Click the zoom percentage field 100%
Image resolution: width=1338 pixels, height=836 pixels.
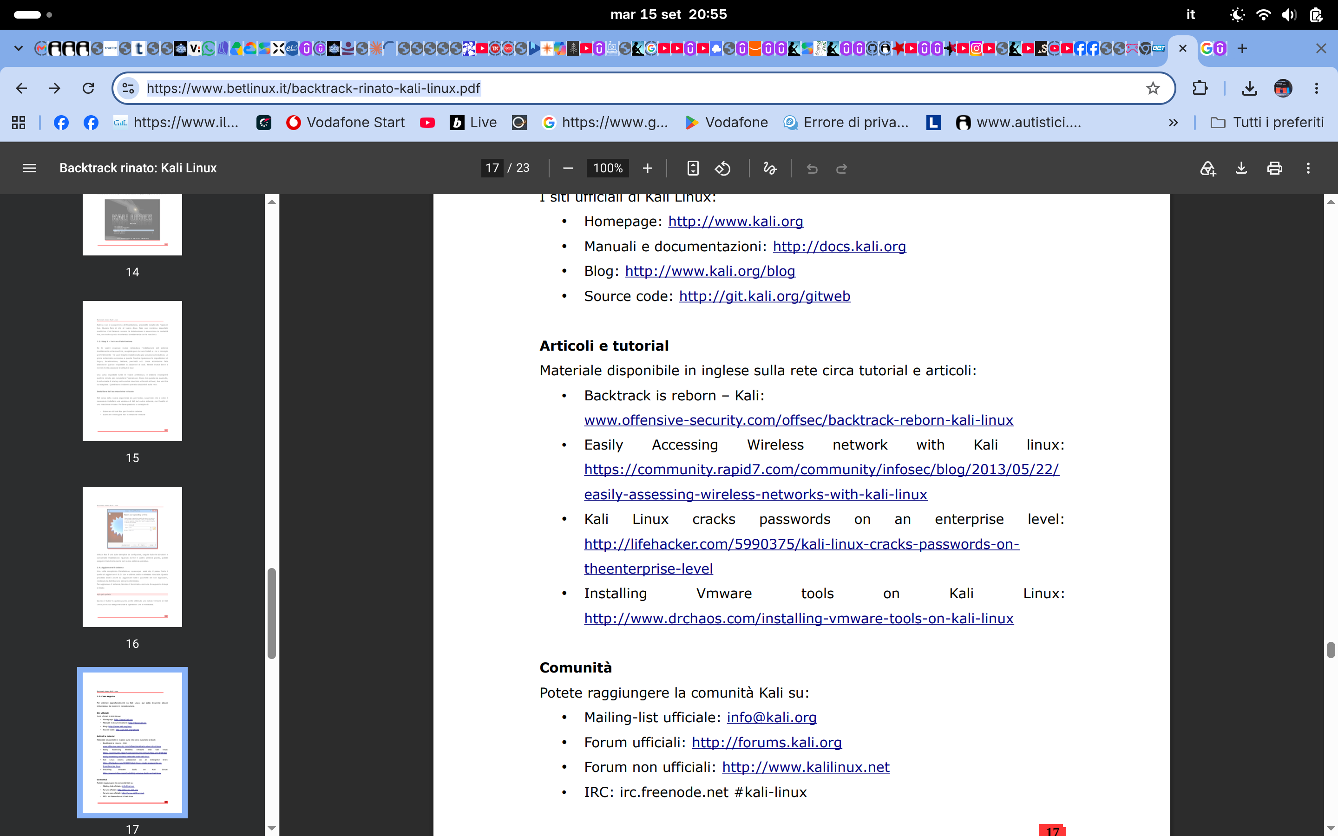tap(608, 168)
